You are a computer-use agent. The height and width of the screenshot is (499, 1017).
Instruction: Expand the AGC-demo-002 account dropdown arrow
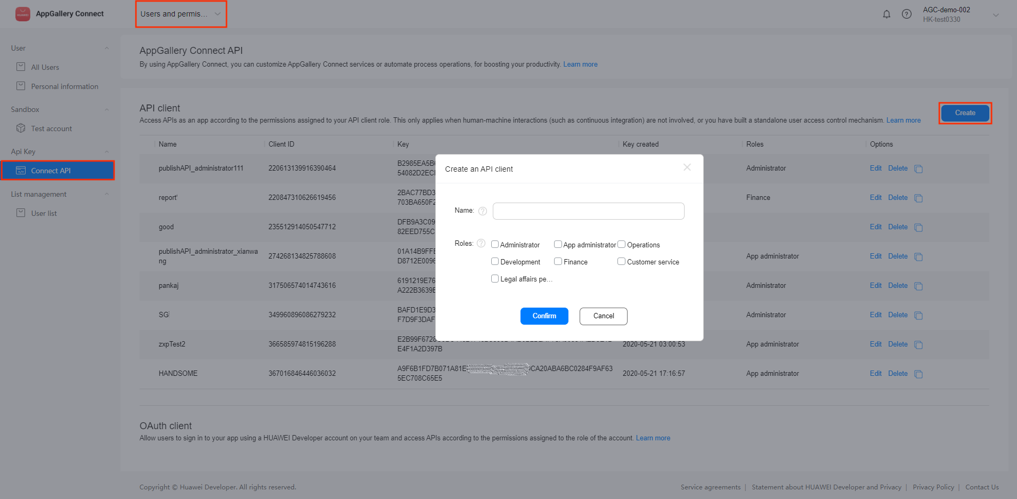pyautogui.click(x=996, y=15)
